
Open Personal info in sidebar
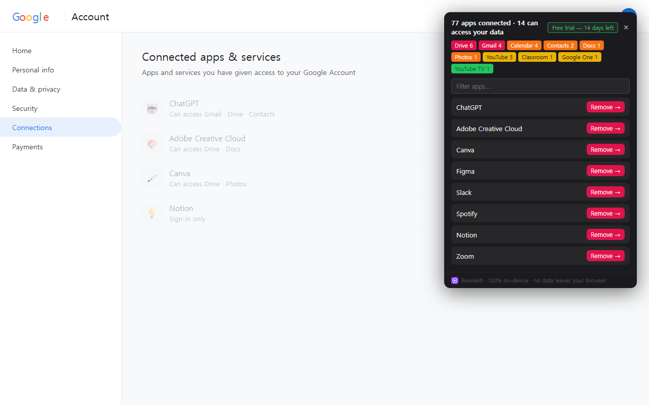60,70
